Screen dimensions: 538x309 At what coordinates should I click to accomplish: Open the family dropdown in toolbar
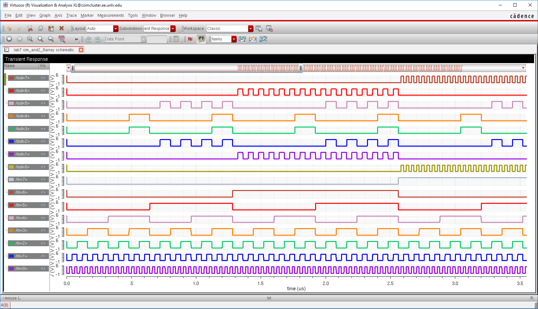coord(234,39)
